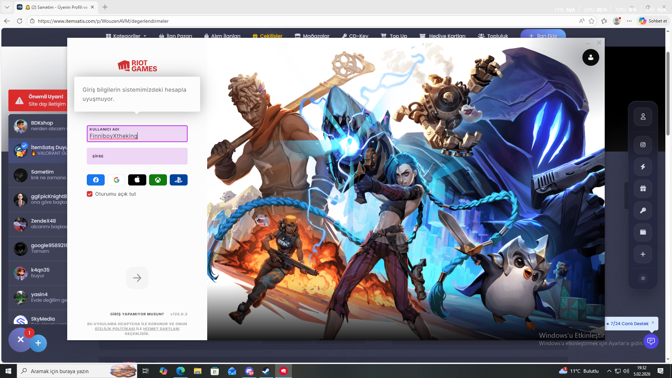This screenshot has width=672, height=378.
Task: Open BDKshop chat conversation
Action: (x=38, y=126)
